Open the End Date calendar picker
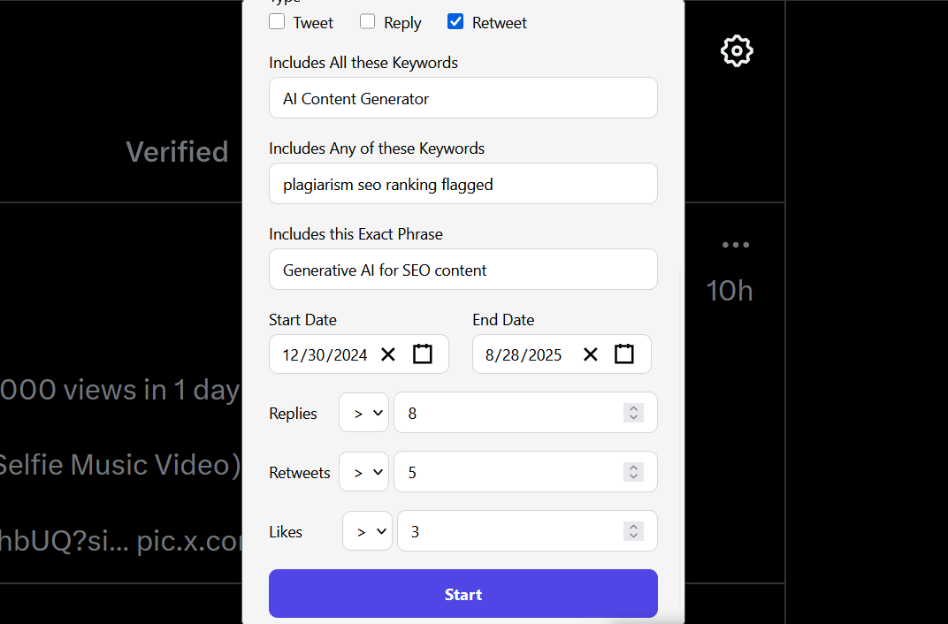The image size is (948, 624). point(624,354)
